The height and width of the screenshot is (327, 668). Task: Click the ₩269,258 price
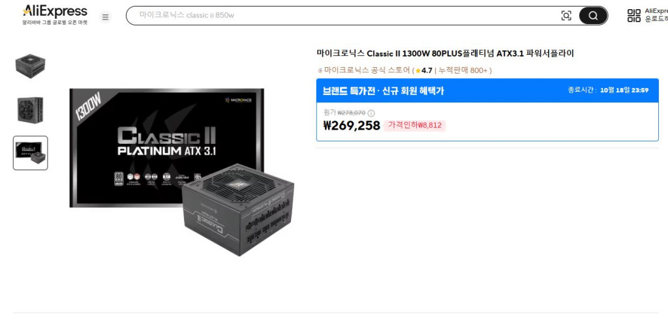point(352,126)
